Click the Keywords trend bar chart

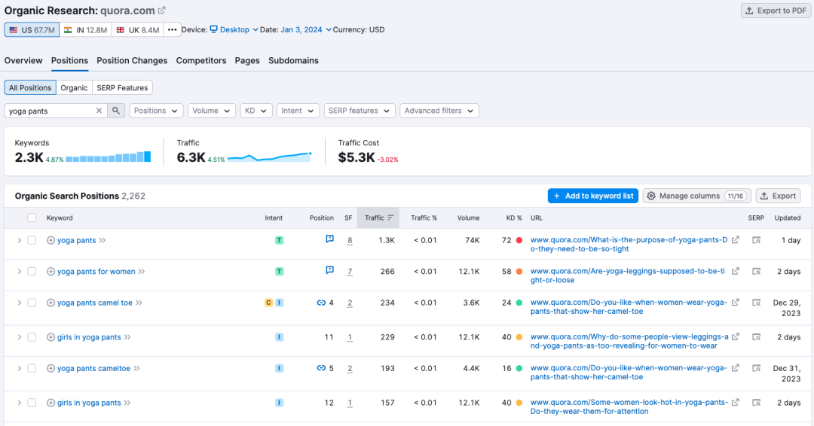coord(108,157)
